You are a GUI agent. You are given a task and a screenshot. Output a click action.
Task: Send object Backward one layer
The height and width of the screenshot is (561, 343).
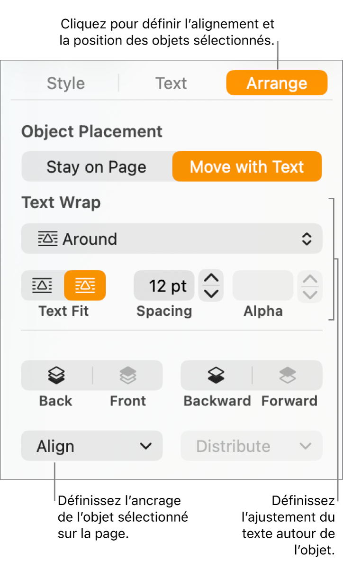coord(216,376)
